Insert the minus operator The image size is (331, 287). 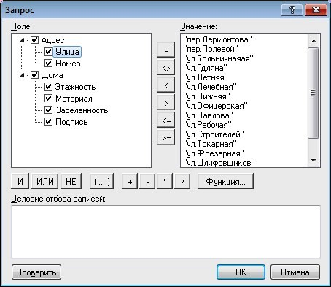click(147, 181)
